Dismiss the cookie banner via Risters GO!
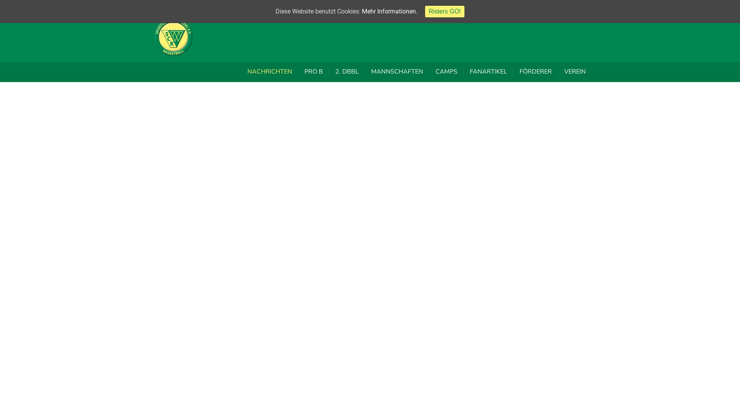Screen dimensions: 740x416 [444, 12]
